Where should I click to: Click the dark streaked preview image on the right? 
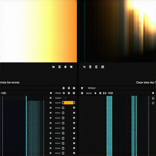[118, 31]
